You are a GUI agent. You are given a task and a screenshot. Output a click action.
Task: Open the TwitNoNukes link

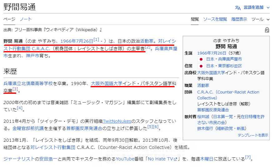117,121
